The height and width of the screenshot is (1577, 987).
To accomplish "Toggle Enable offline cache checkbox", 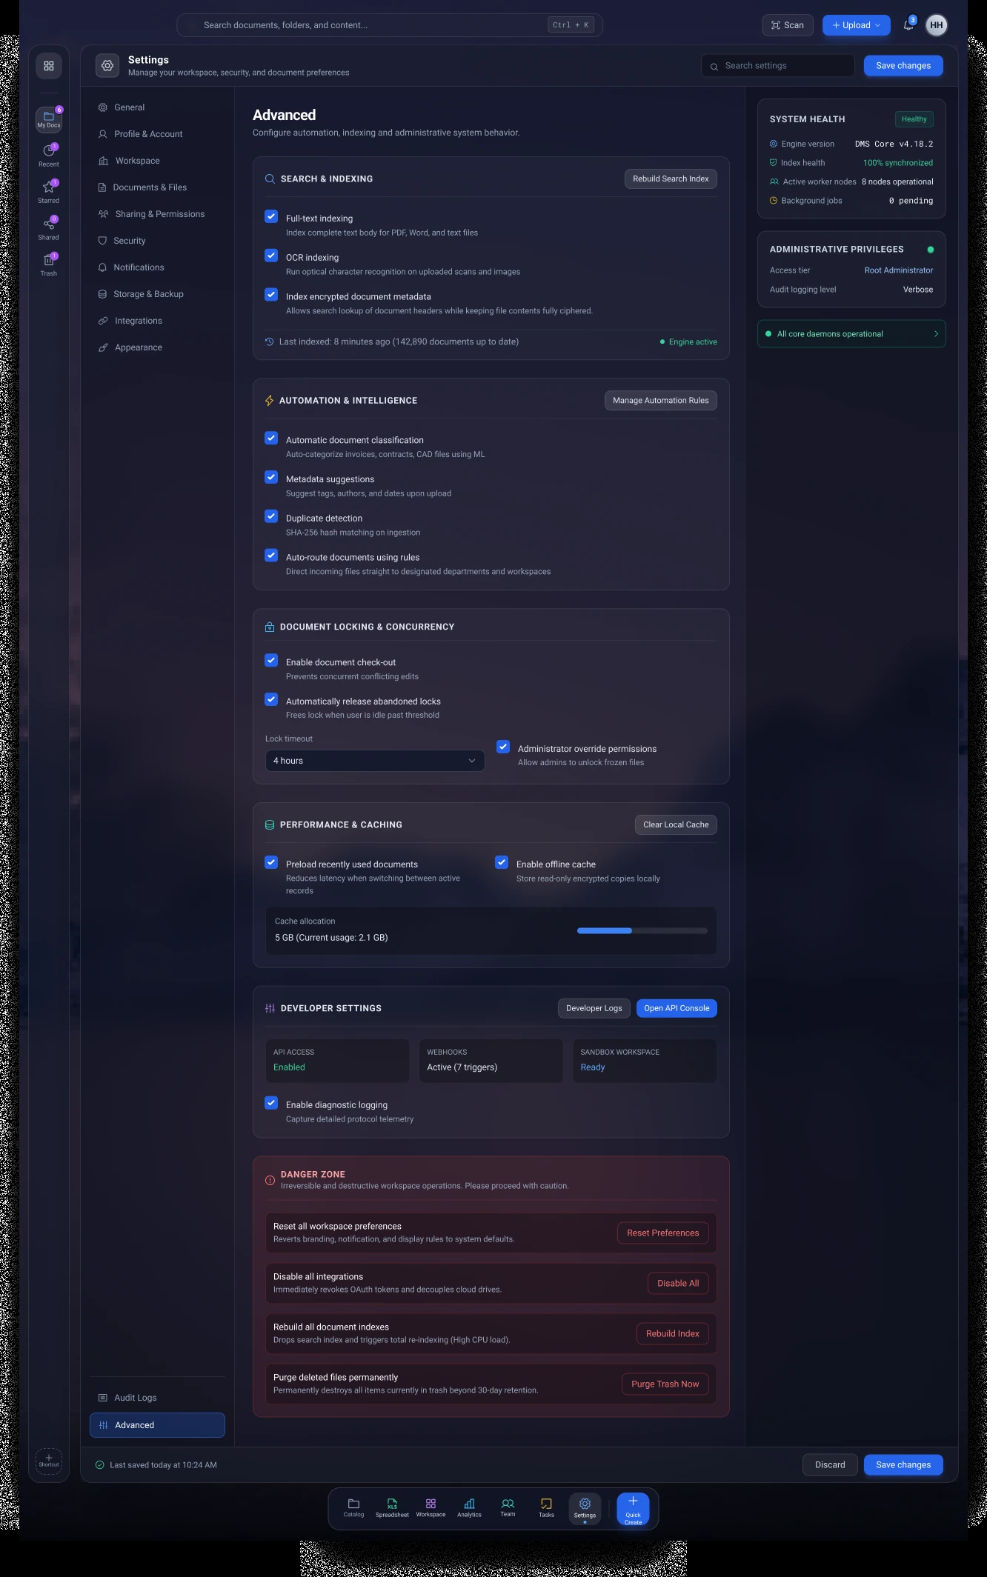I will click(502, 862).
